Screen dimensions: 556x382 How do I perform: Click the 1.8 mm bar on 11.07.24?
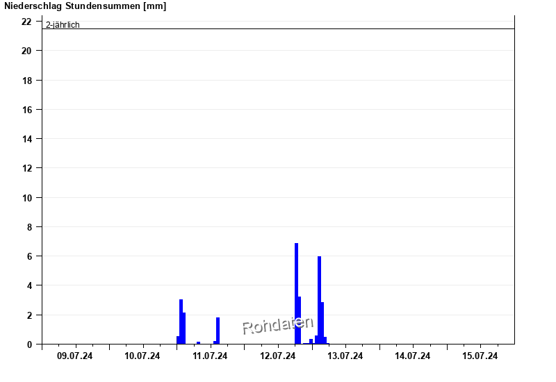pyautogui.click(x=218, y=331)
